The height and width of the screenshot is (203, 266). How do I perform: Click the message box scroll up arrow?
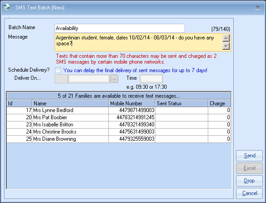[226, 38]
